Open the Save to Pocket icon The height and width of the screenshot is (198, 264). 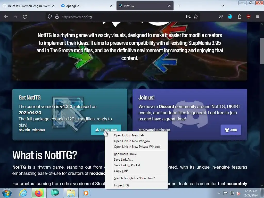click(221, 17)
